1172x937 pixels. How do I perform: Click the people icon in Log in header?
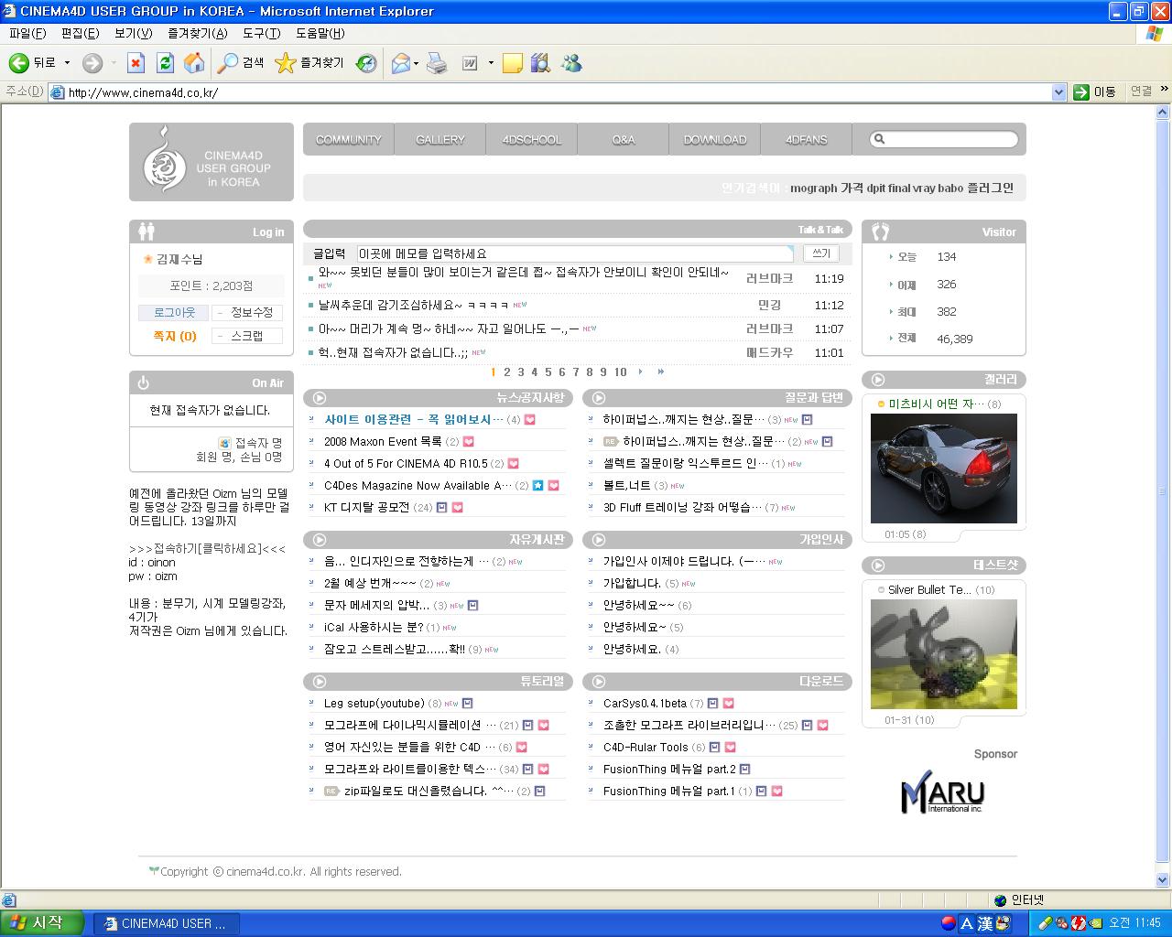tap(146, 231)
